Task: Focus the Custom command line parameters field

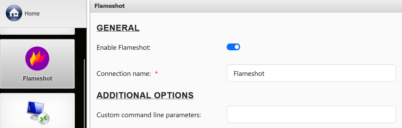Action: point(311,114)
